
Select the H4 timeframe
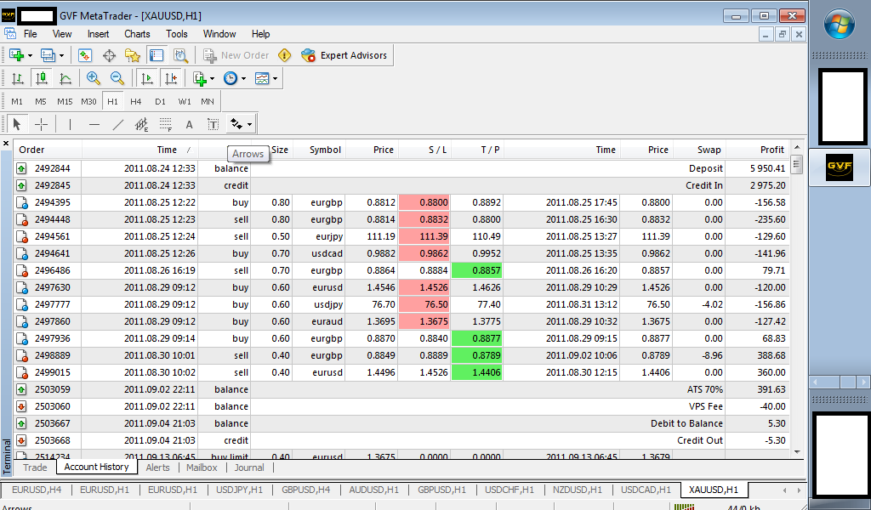click(135, 101)
